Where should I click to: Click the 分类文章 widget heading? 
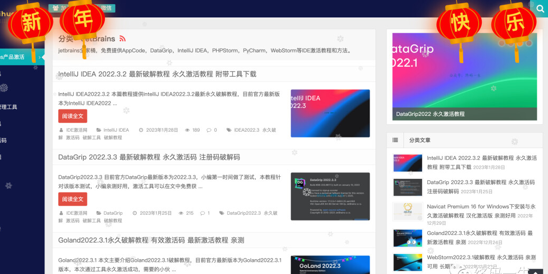coord(420,140)
